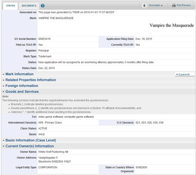The width and height of the screenshot is (196, 175).
Task: Click the blue help question mark icon
Action: click(x=43, y=6)
